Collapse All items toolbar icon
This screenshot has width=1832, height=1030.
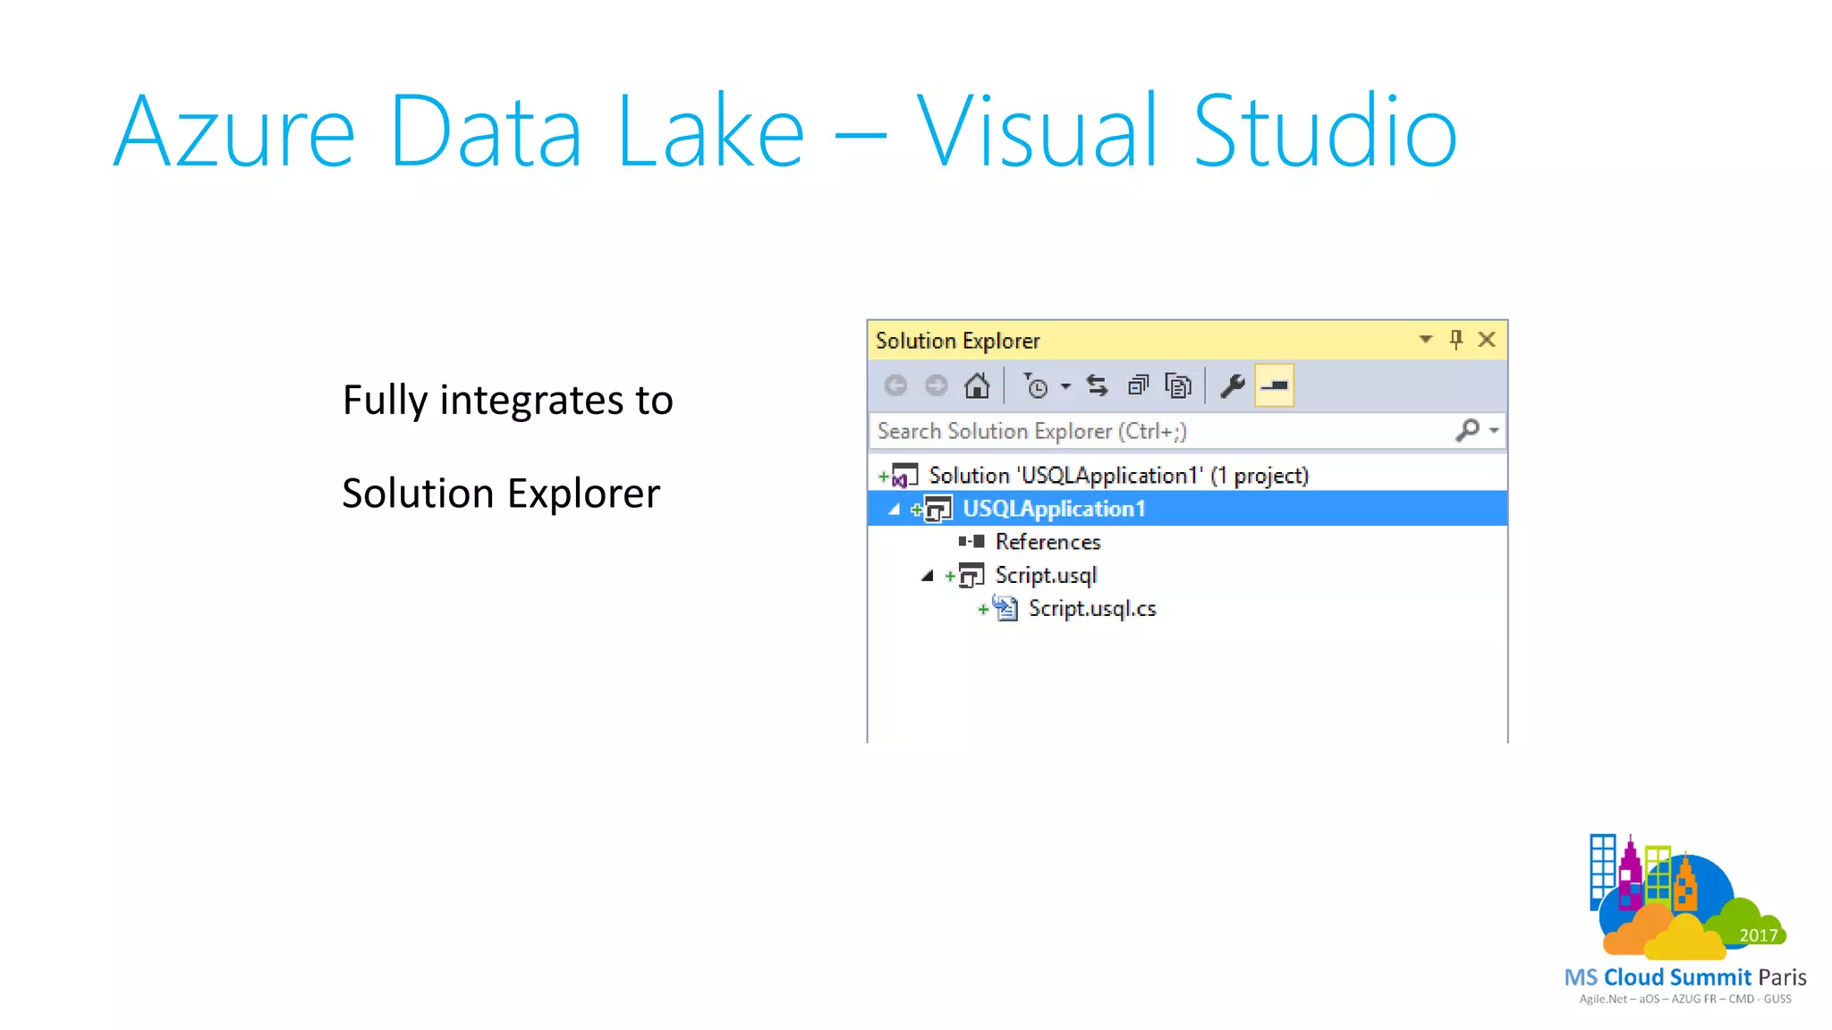1138,385
